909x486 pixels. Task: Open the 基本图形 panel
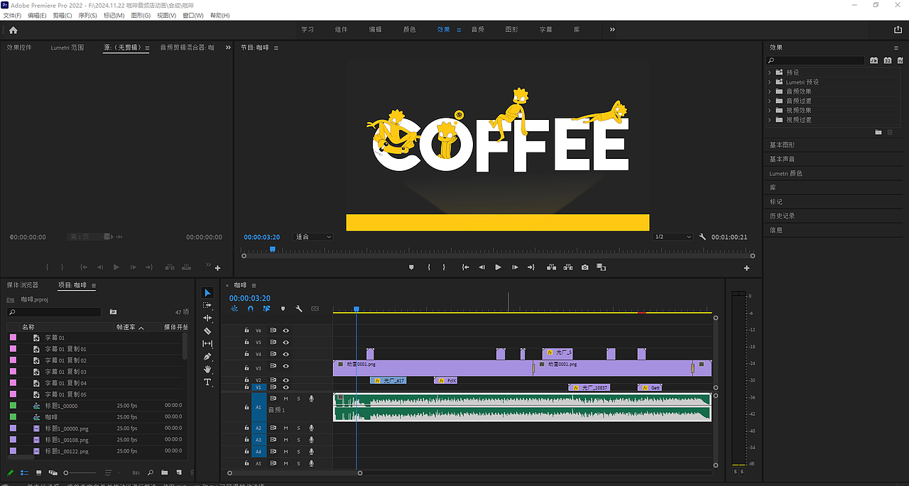coord(783,145)
